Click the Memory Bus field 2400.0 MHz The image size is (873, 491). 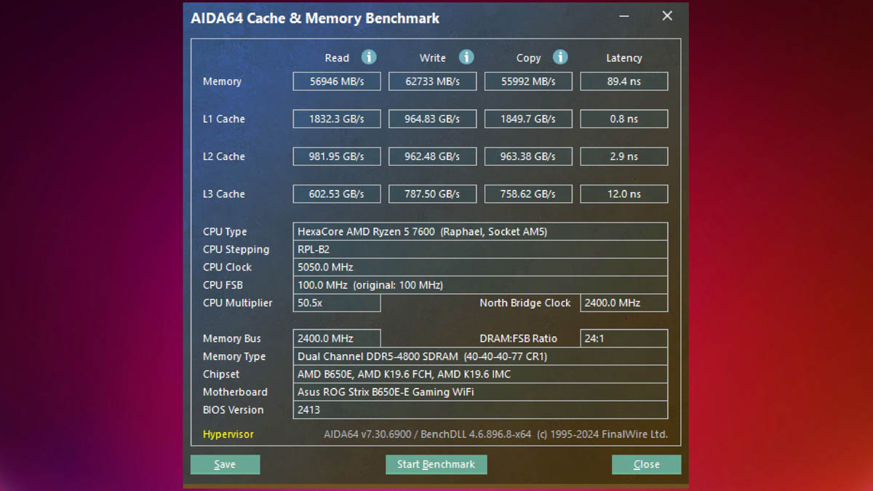pos(337,338)
